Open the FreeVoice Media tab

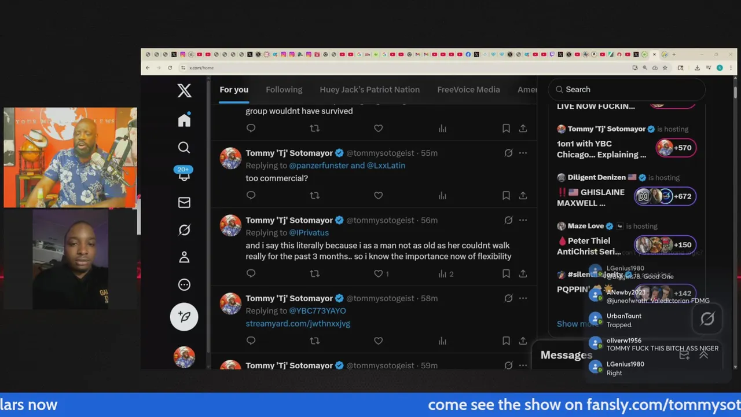point(468,90)
